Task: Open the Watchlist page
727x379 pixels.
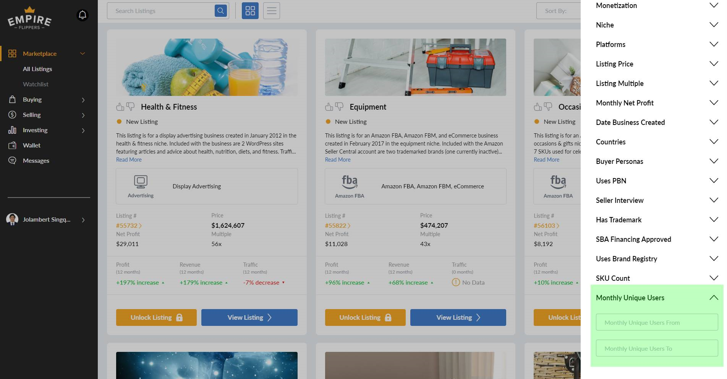Action: click(x=36, y=84)
